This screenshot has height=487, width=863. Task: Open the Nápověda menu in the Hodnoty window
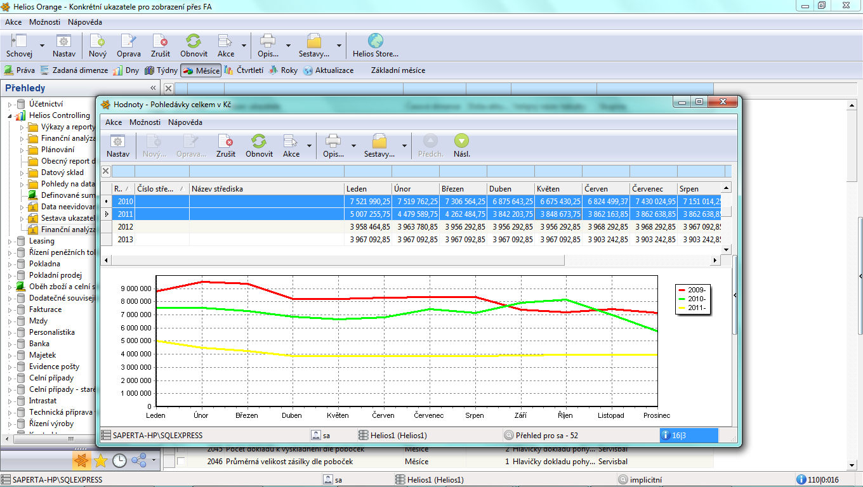[185, 122]
